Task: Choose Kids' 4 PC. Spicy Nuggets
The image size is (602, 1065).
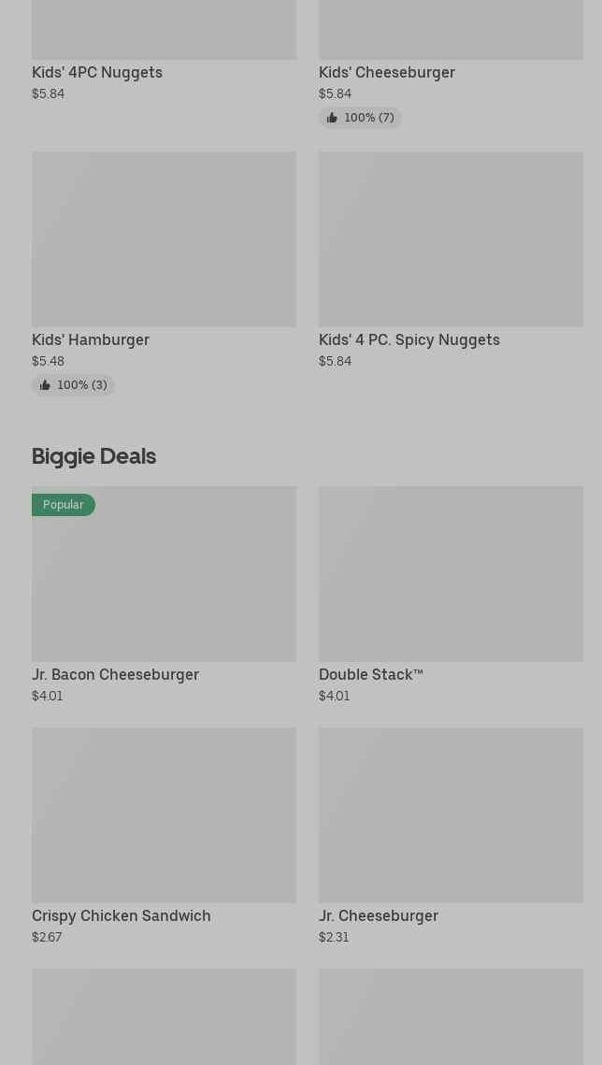Action: coord(409,339)
